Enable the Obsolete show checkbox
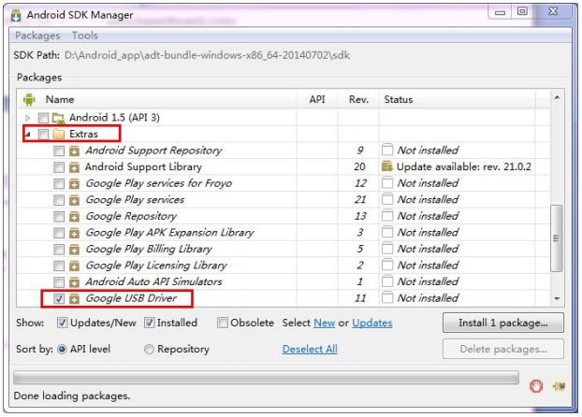Viewport: 582px width, 417px height. tap(223, 323)
